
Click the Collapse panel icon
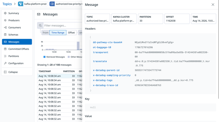click(5, 72)
